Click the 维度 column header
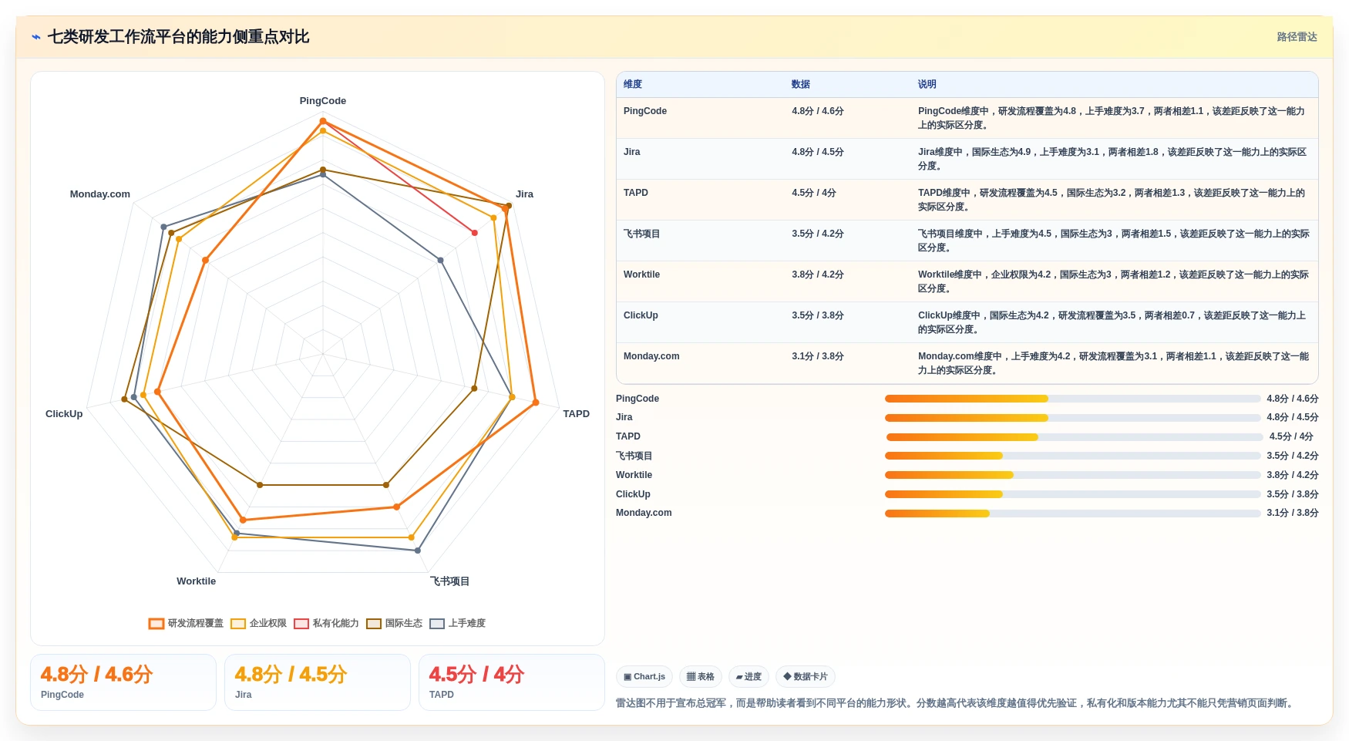 [x=633, y=85]
